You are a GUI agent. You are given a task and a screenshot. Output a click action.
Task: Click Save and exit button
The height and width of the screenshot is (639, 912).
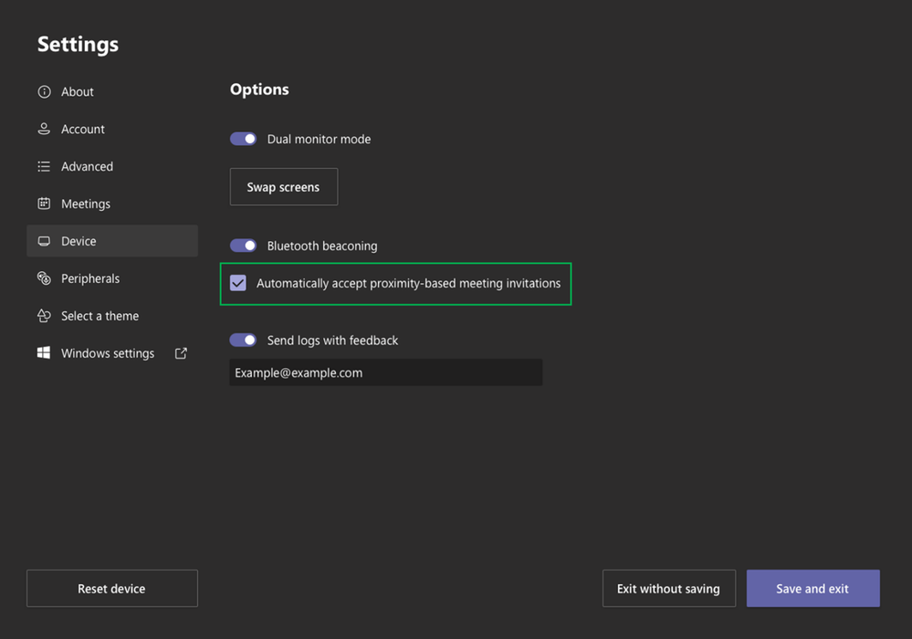click(813, 589)
